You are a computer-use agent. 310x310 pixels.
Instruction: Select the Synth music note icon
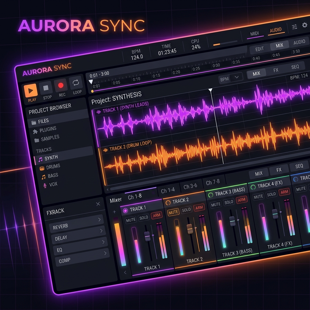click(x=40, y=159)
